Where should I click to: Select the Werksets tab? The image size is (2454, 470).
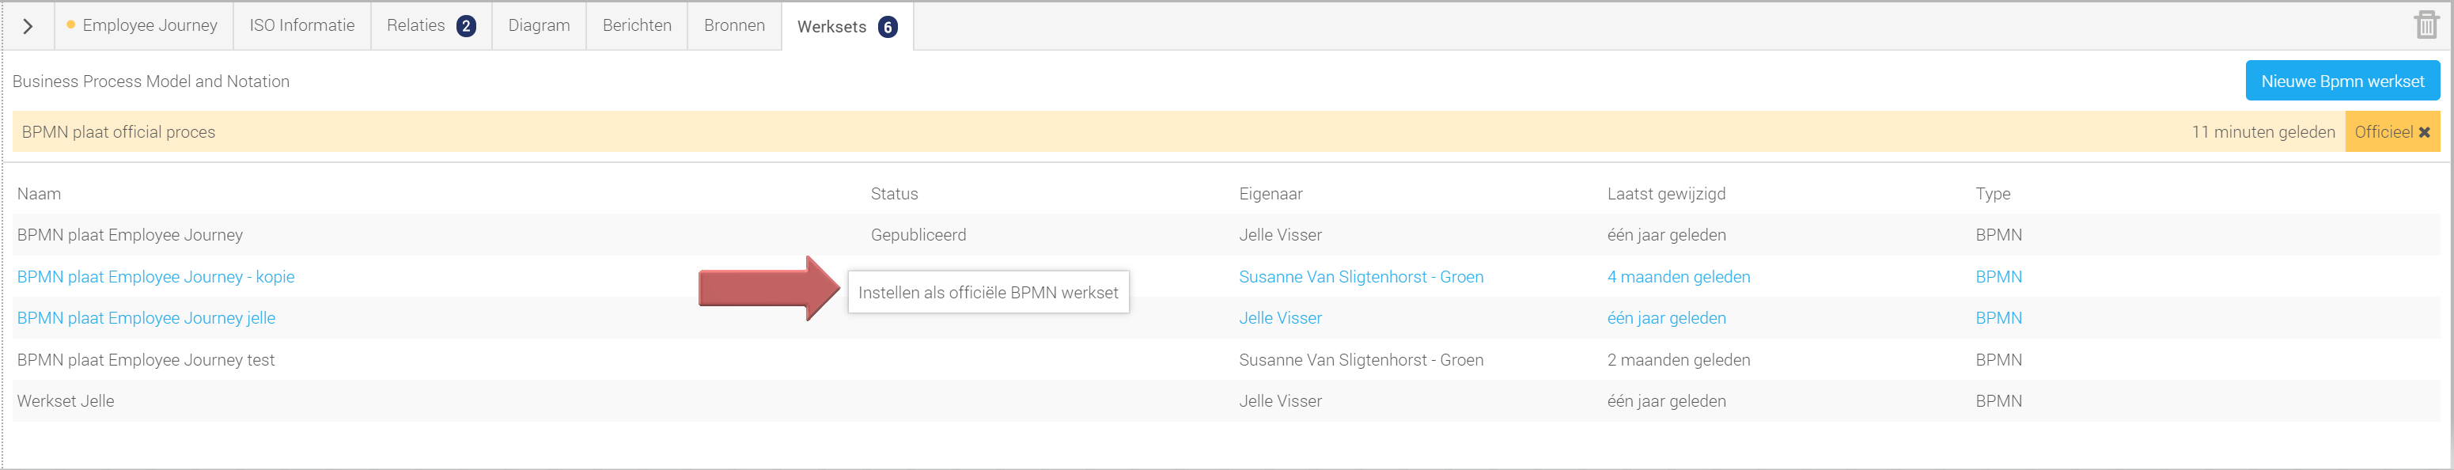coord(846,27)
